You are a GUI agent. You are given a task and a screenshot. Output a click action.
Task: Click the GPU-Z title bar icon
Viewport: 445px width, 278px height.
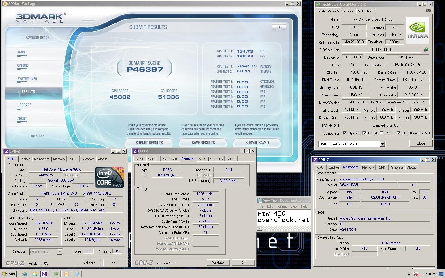point(318,4)
